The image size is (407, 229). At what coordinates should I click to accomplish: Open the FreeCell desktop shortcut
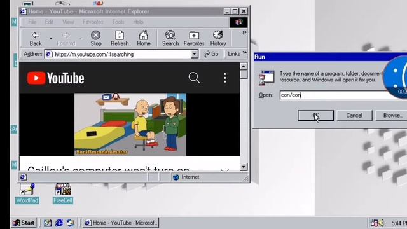pyautogui.click(x=63, y=193)
